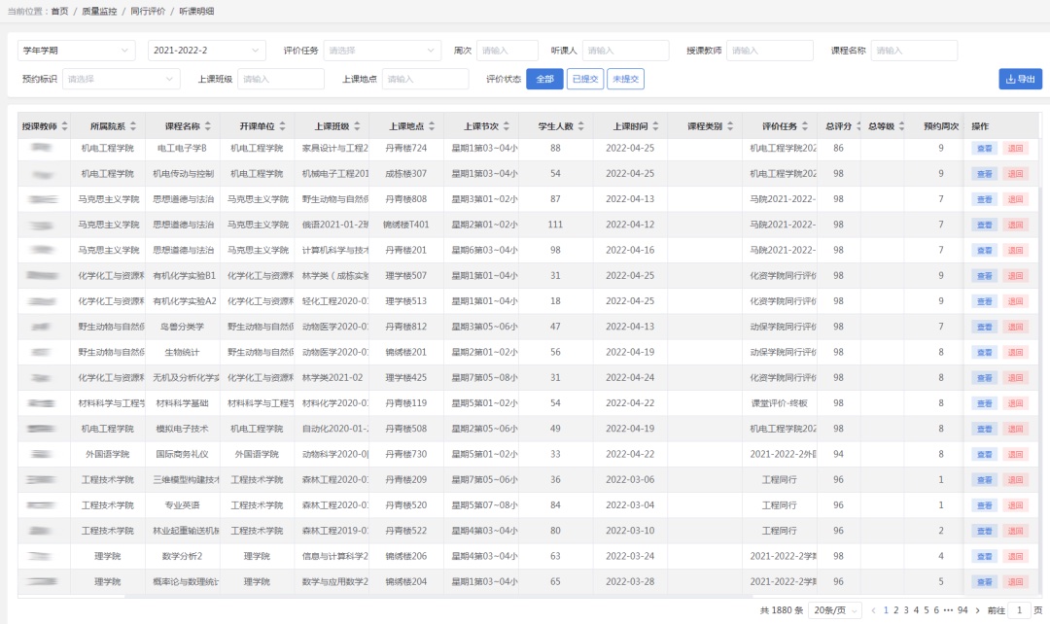The height and width of the screenshot is (624, 1050).
Task: Go to next page arrow
Action: point(979,610)
